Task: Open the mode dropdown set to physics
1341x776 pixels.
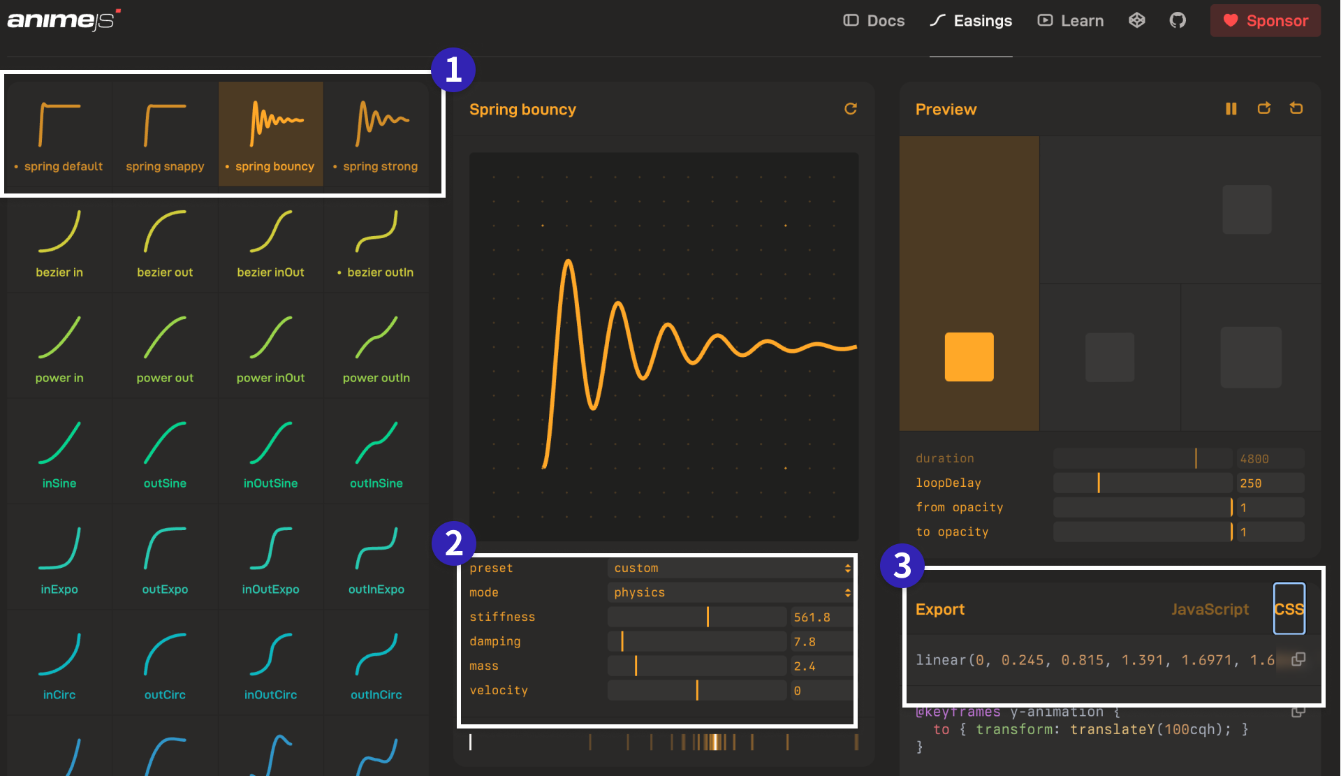Action: [731, 592]
